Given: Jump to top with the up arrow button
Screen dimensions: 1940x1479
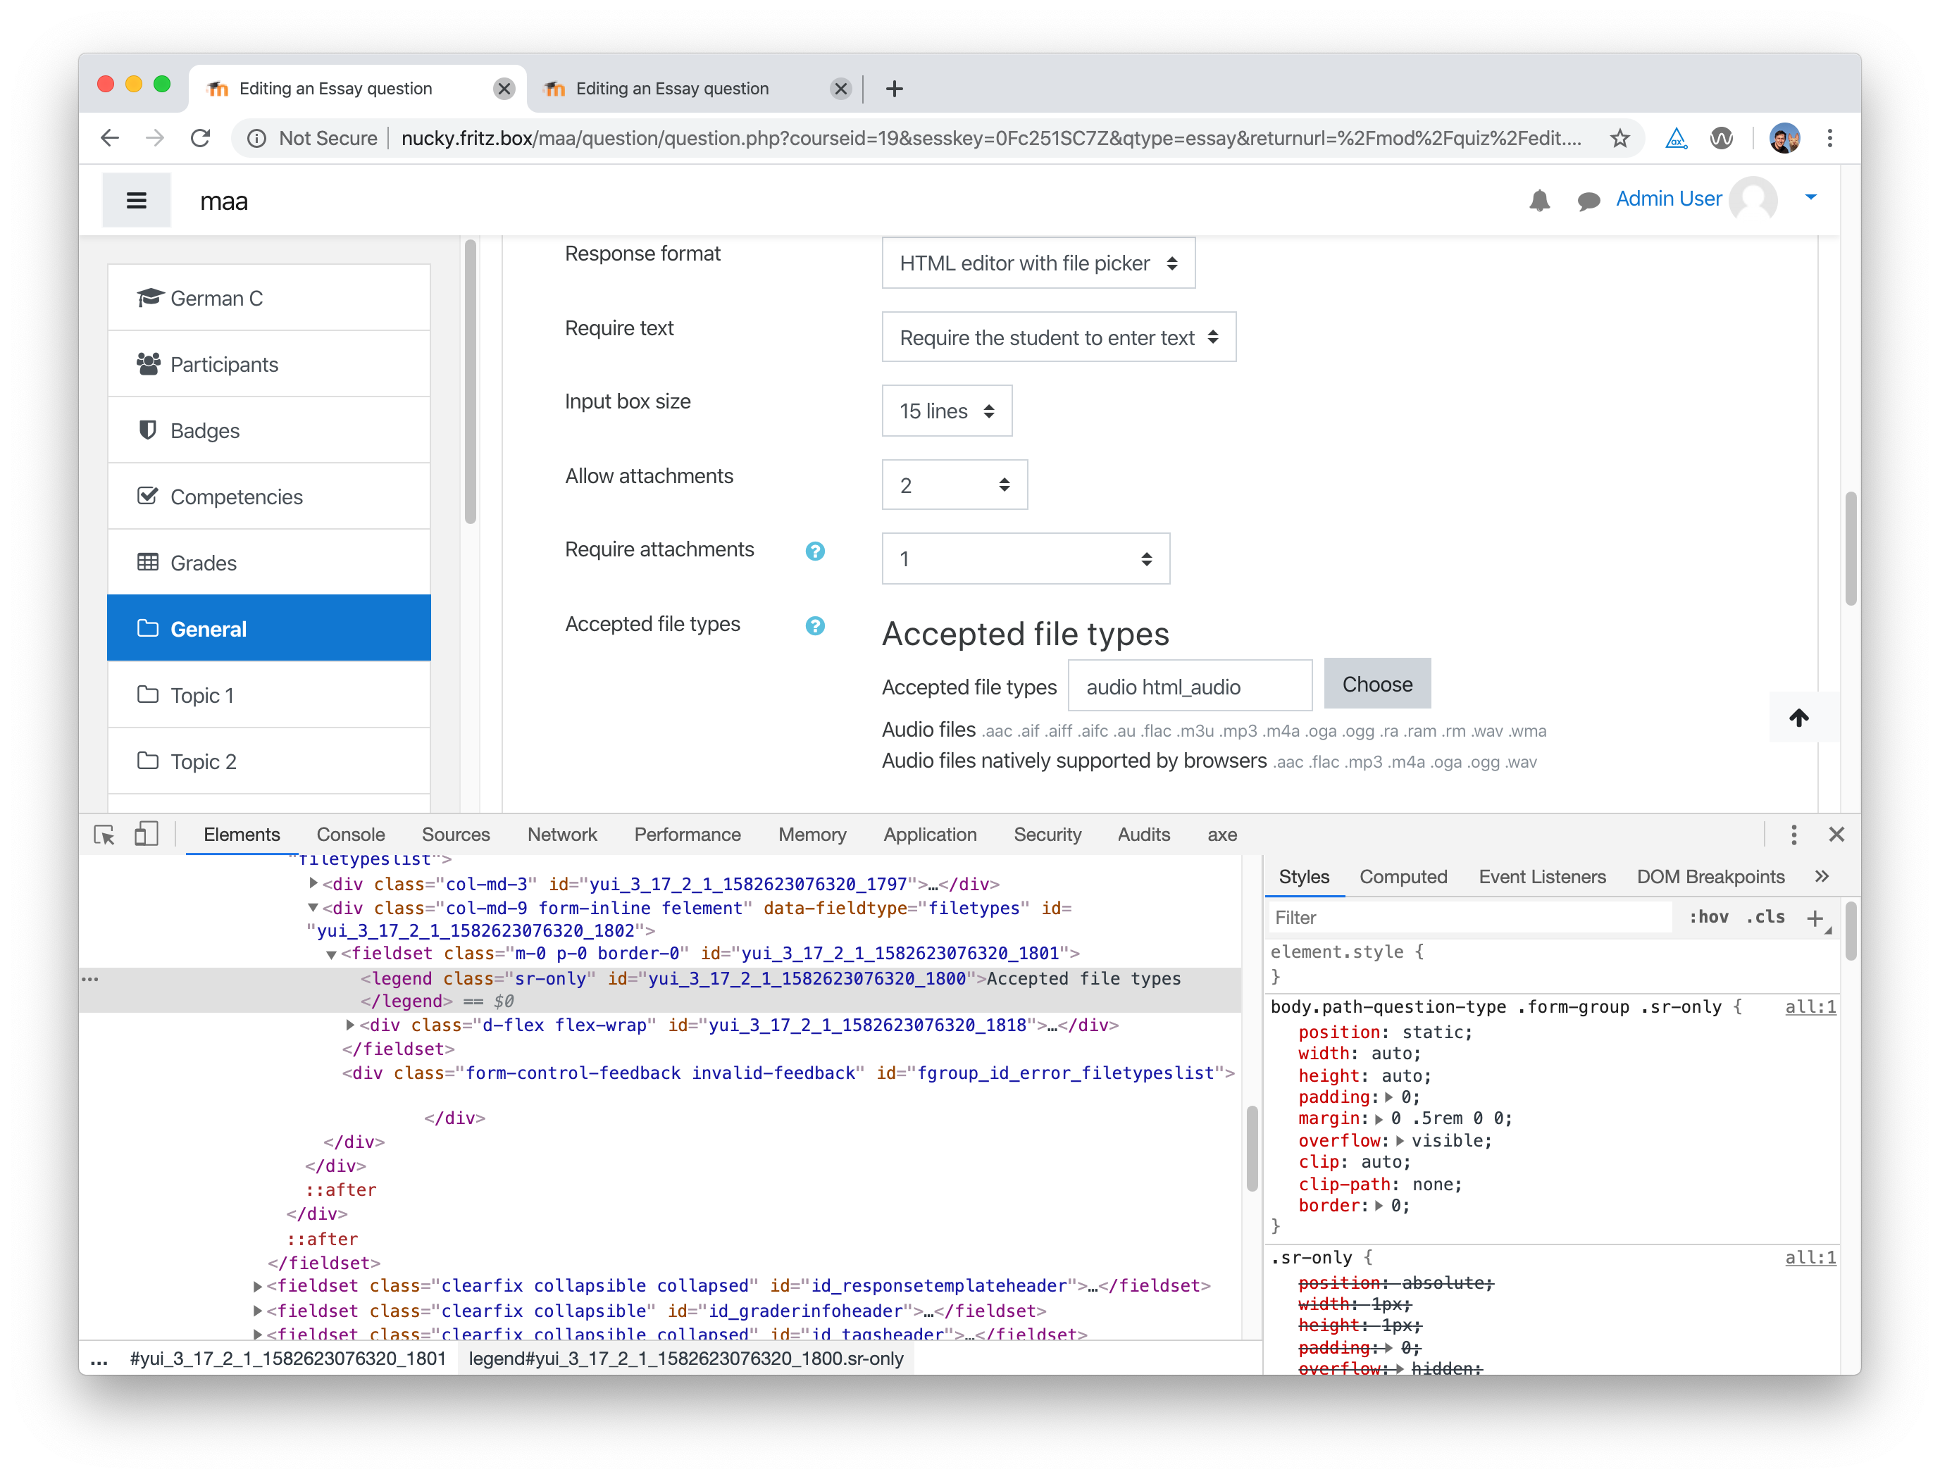Looking at the screenshot, I should click(1798, 718).
